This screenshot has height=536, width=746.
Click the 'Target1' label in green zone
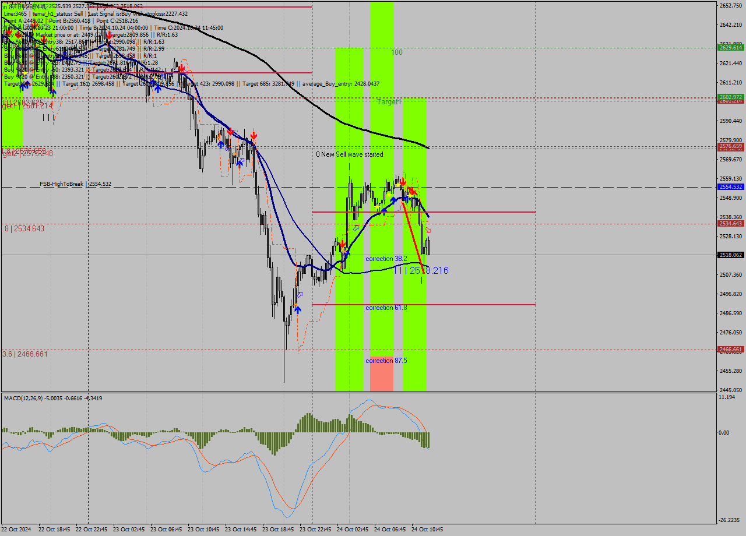(389, 102)
